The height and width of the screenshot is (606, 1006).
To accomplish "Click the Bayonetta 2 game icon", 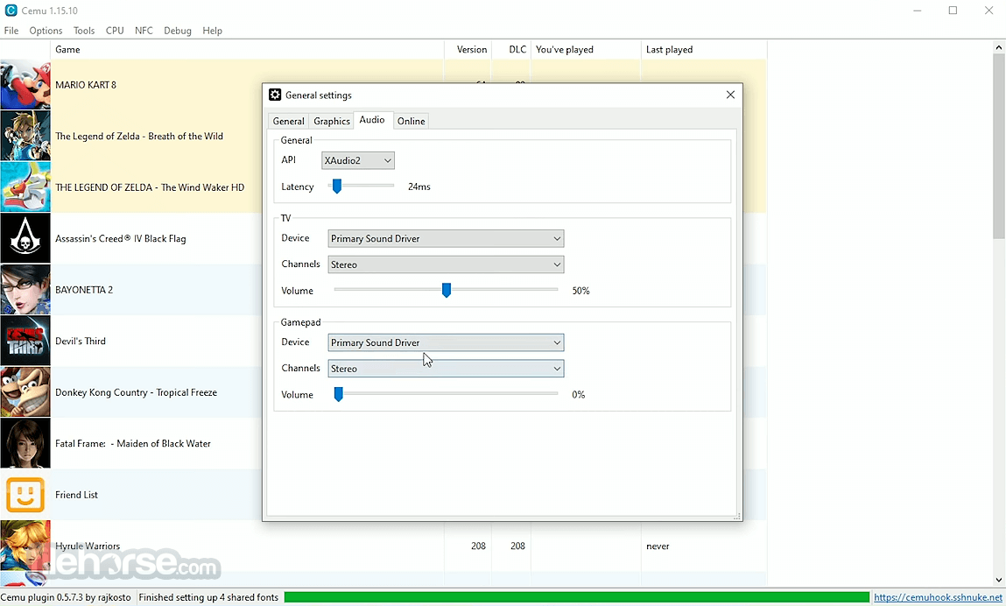I will 25,290.
